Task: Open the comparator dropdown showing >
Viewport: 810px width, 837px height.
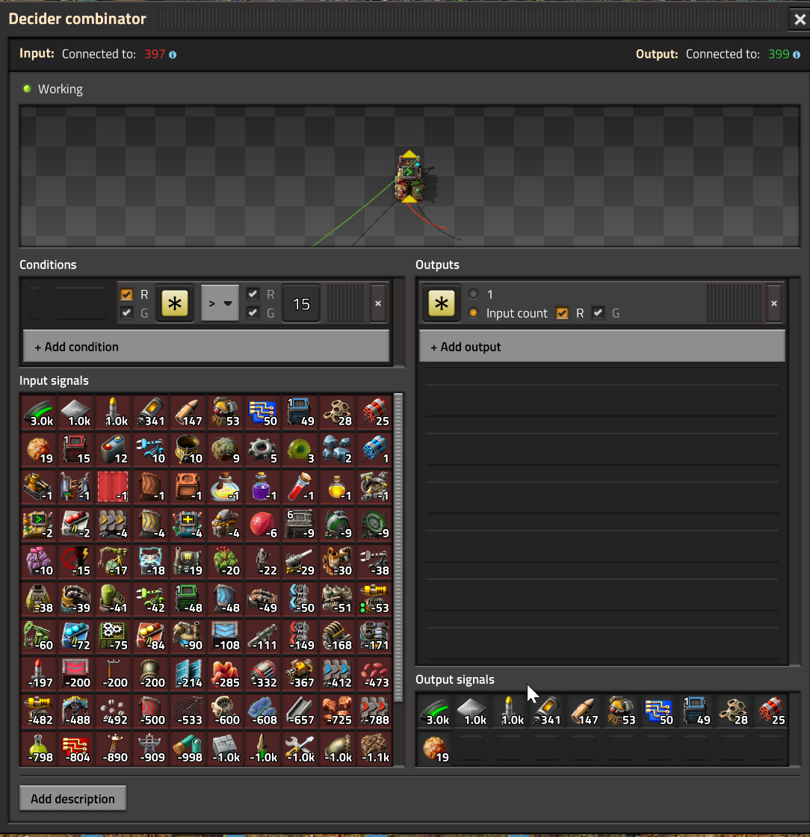Action: click(220, 303)
